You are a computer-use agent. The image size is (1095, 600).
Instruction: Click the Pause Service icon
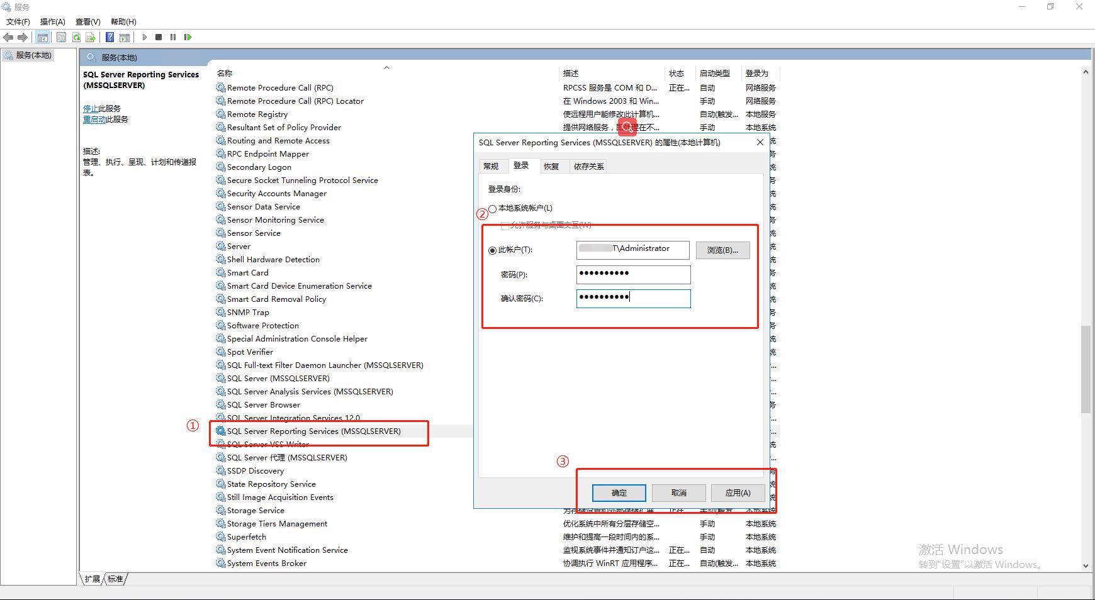pyautogui.click(x=173, y=37)
